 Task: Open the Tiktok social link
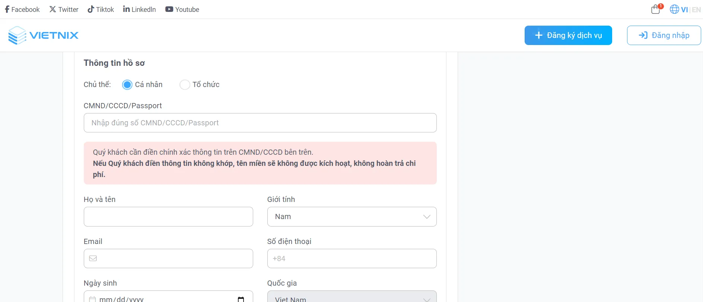tap(101, 9)
